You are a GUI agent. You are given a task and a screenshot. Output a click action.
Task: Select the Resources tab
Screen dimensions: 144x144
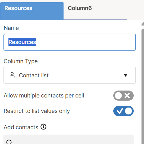click(32, 11)
